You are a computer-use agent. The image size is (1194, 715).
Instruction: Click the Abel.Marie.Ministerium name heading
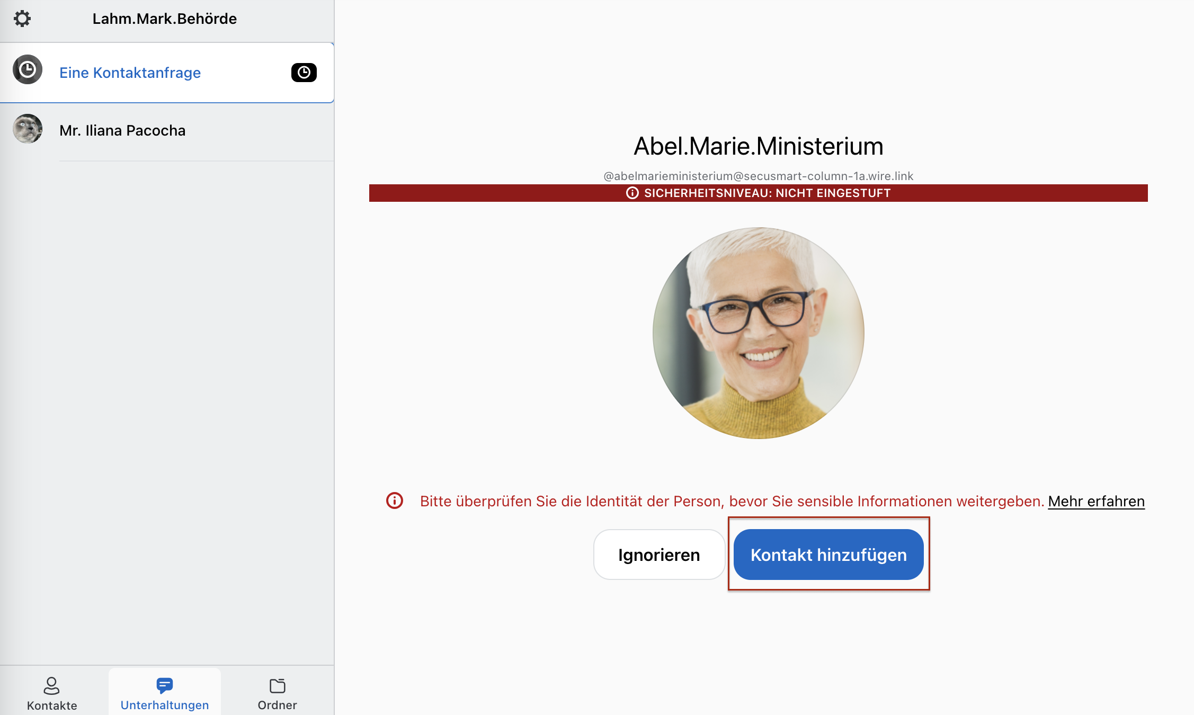[759, 146]
